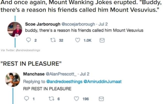Viewport: 163px width, 104px height.
Task: Retweet the RIP REST IN PLEASURE tweet
Action: [51, 99]
